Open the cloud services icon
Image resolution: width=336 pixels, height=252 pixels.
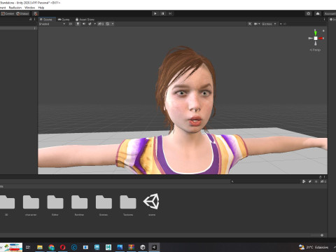318,13
